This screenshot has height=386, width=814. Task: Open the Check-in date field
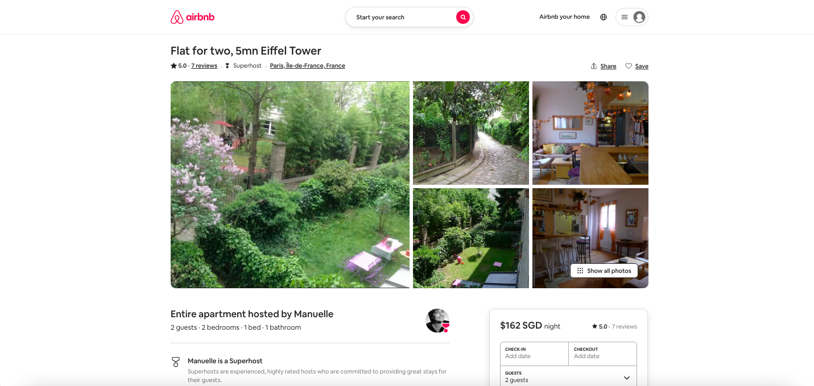coord(534,353)
